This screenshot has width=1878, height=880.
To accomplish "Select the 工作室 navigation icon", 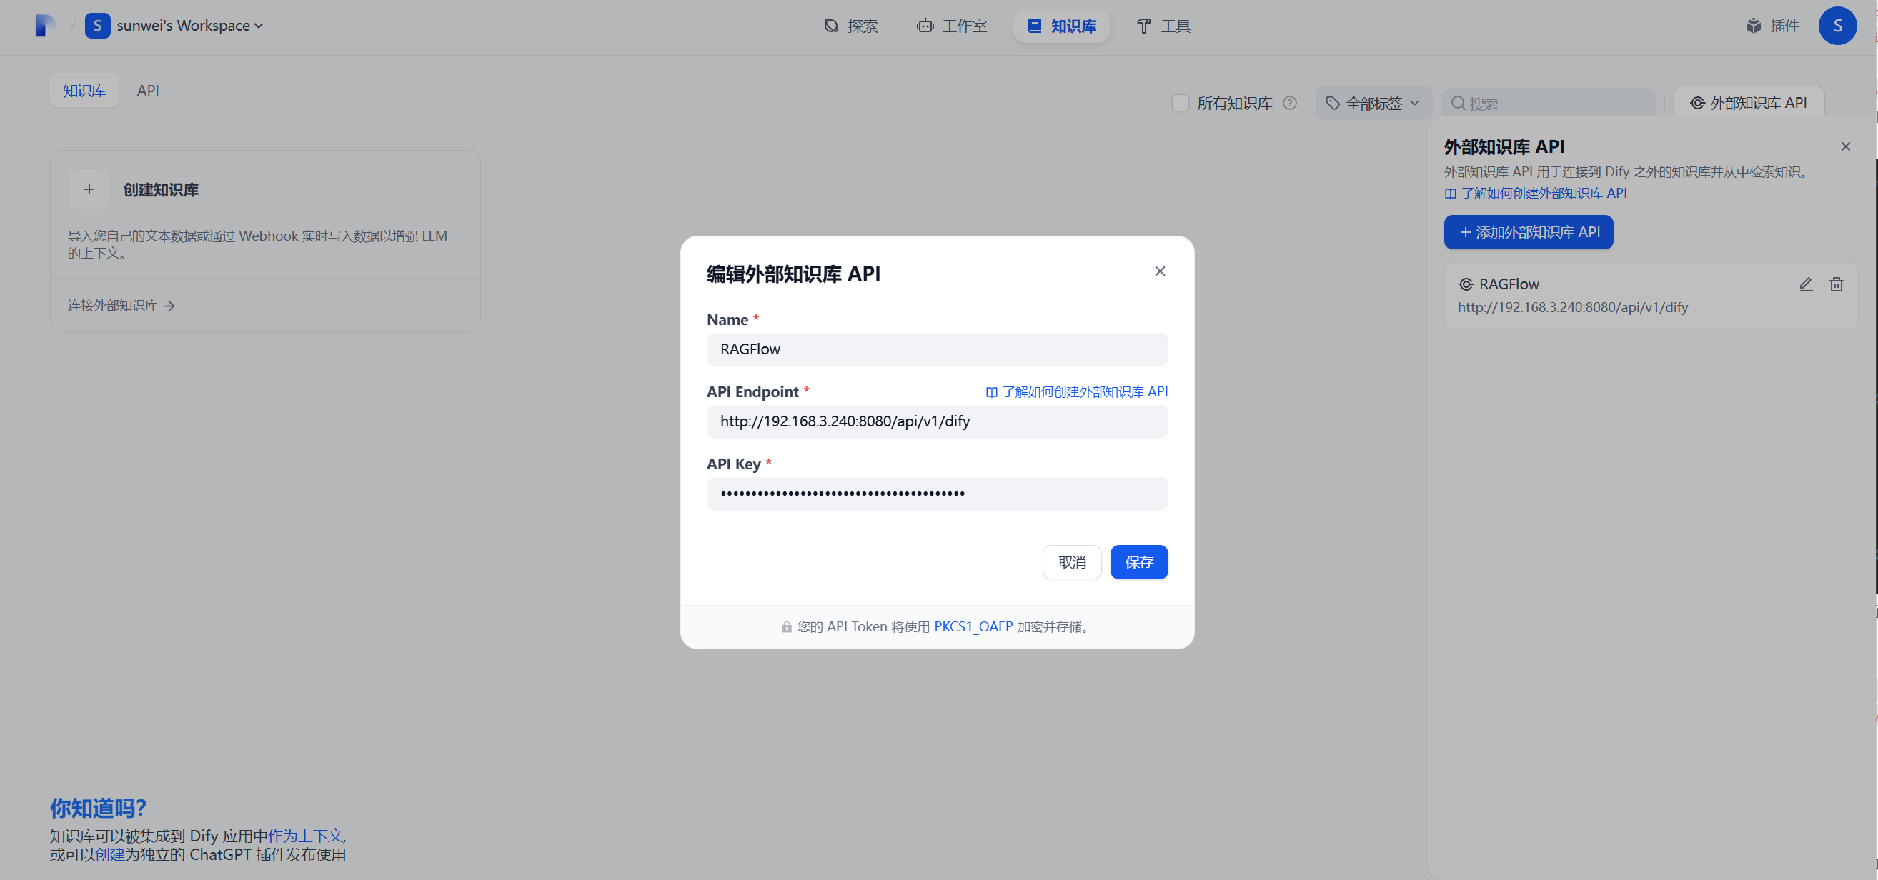I will 925,26.
